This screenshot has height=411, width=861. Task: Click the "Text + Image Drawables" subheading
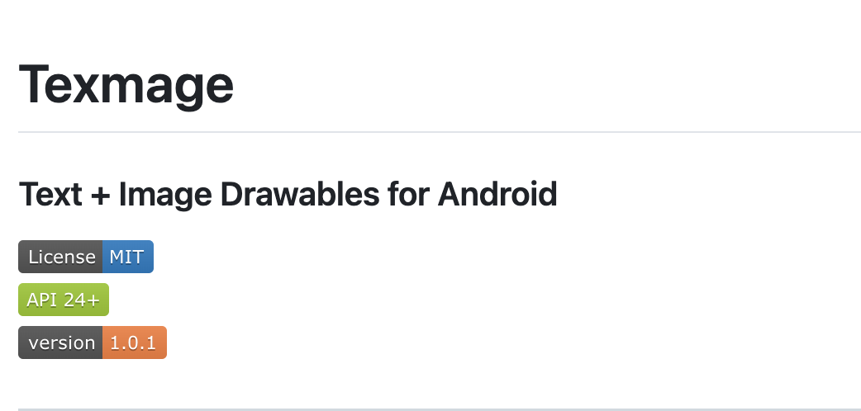(288, 195)
